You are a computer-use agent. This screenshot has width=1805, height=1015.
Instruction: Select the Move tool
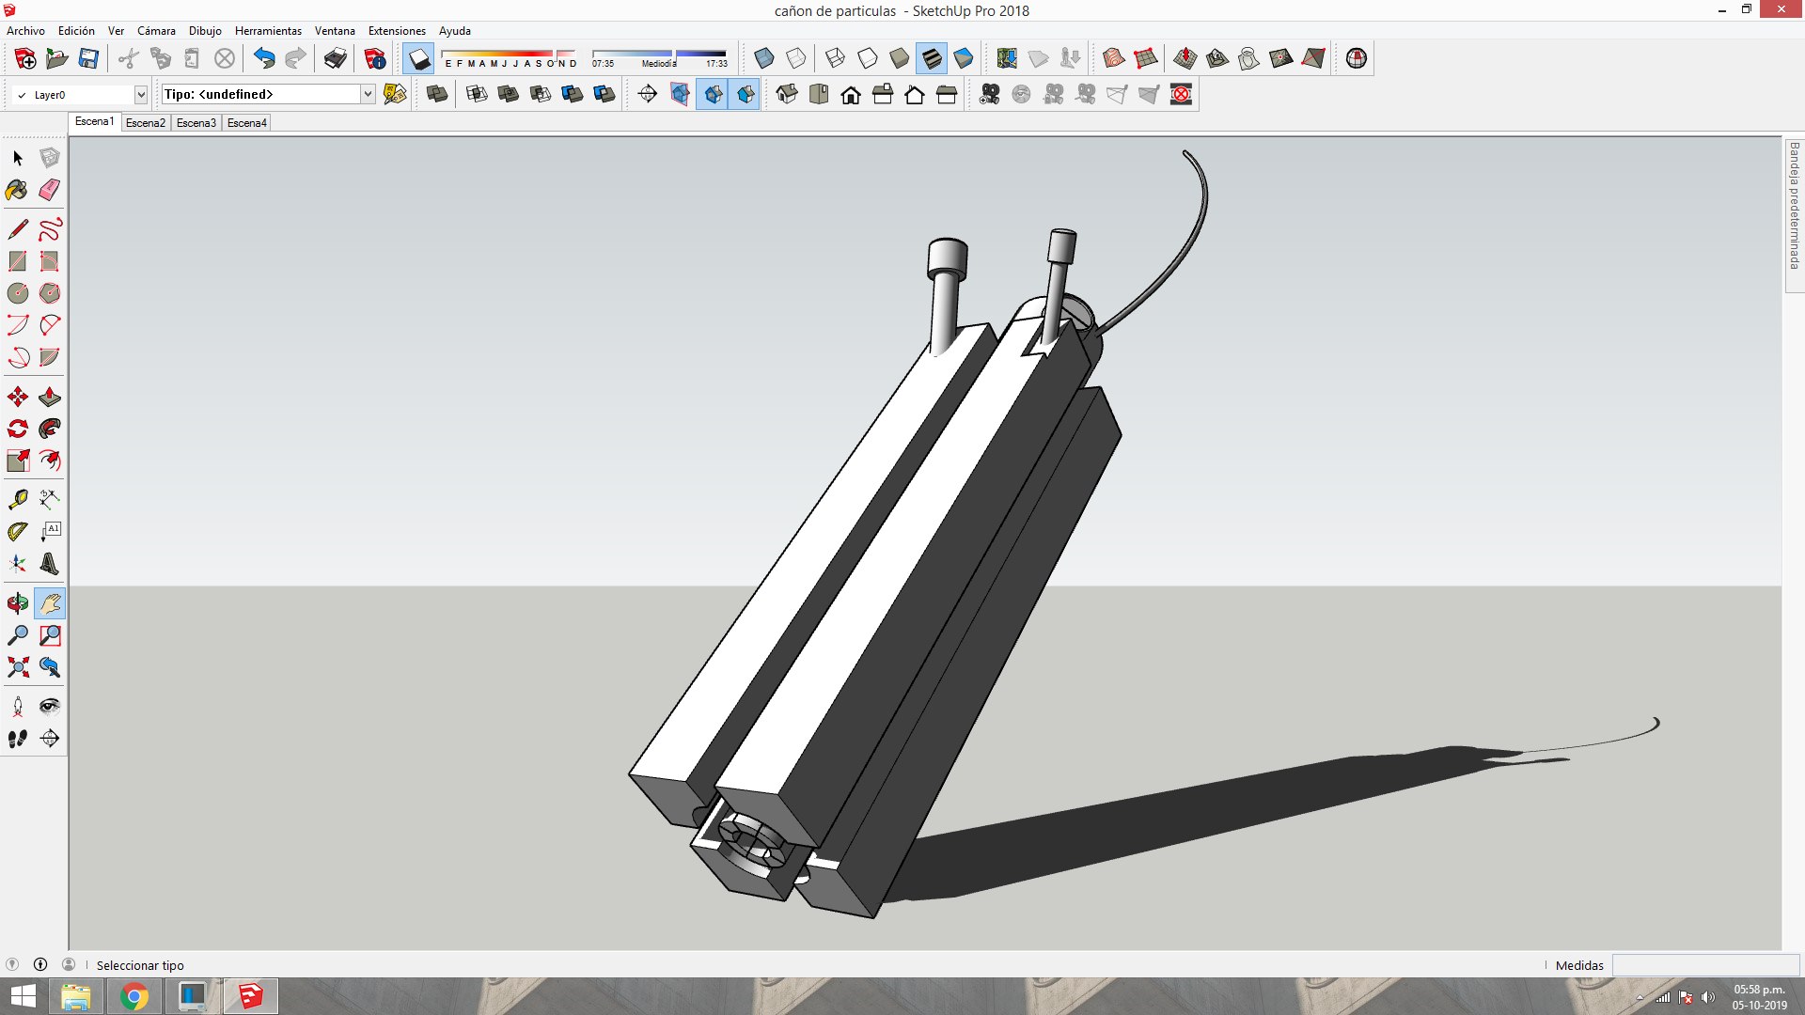tap(18, 397)
